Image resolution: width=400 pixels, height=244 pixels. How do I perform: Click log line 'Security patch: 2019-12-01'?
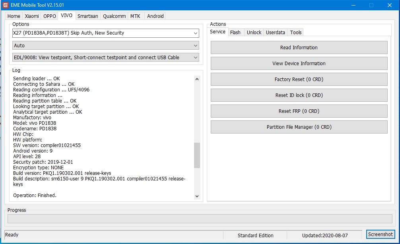point(43,162)
